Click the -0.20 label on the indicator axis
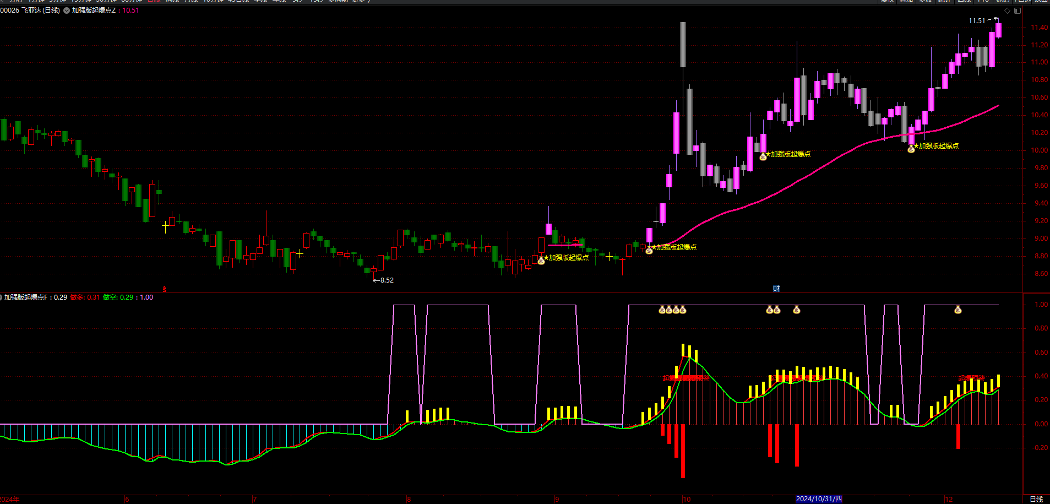Screen dimensions: 1050x504 [1040, 448]
